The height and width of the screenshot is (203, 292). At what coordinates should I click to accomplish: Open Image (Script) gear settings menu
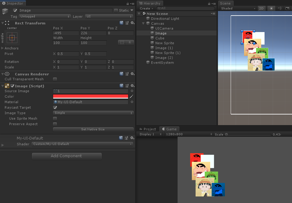[x=132, y=85]
